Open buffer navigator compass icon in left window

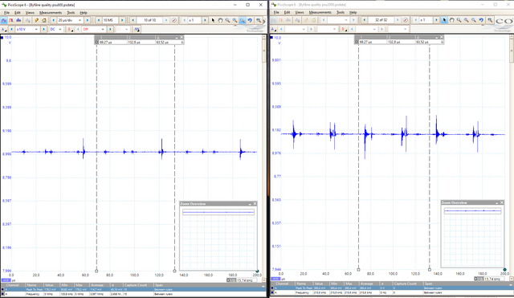point(174,20)
